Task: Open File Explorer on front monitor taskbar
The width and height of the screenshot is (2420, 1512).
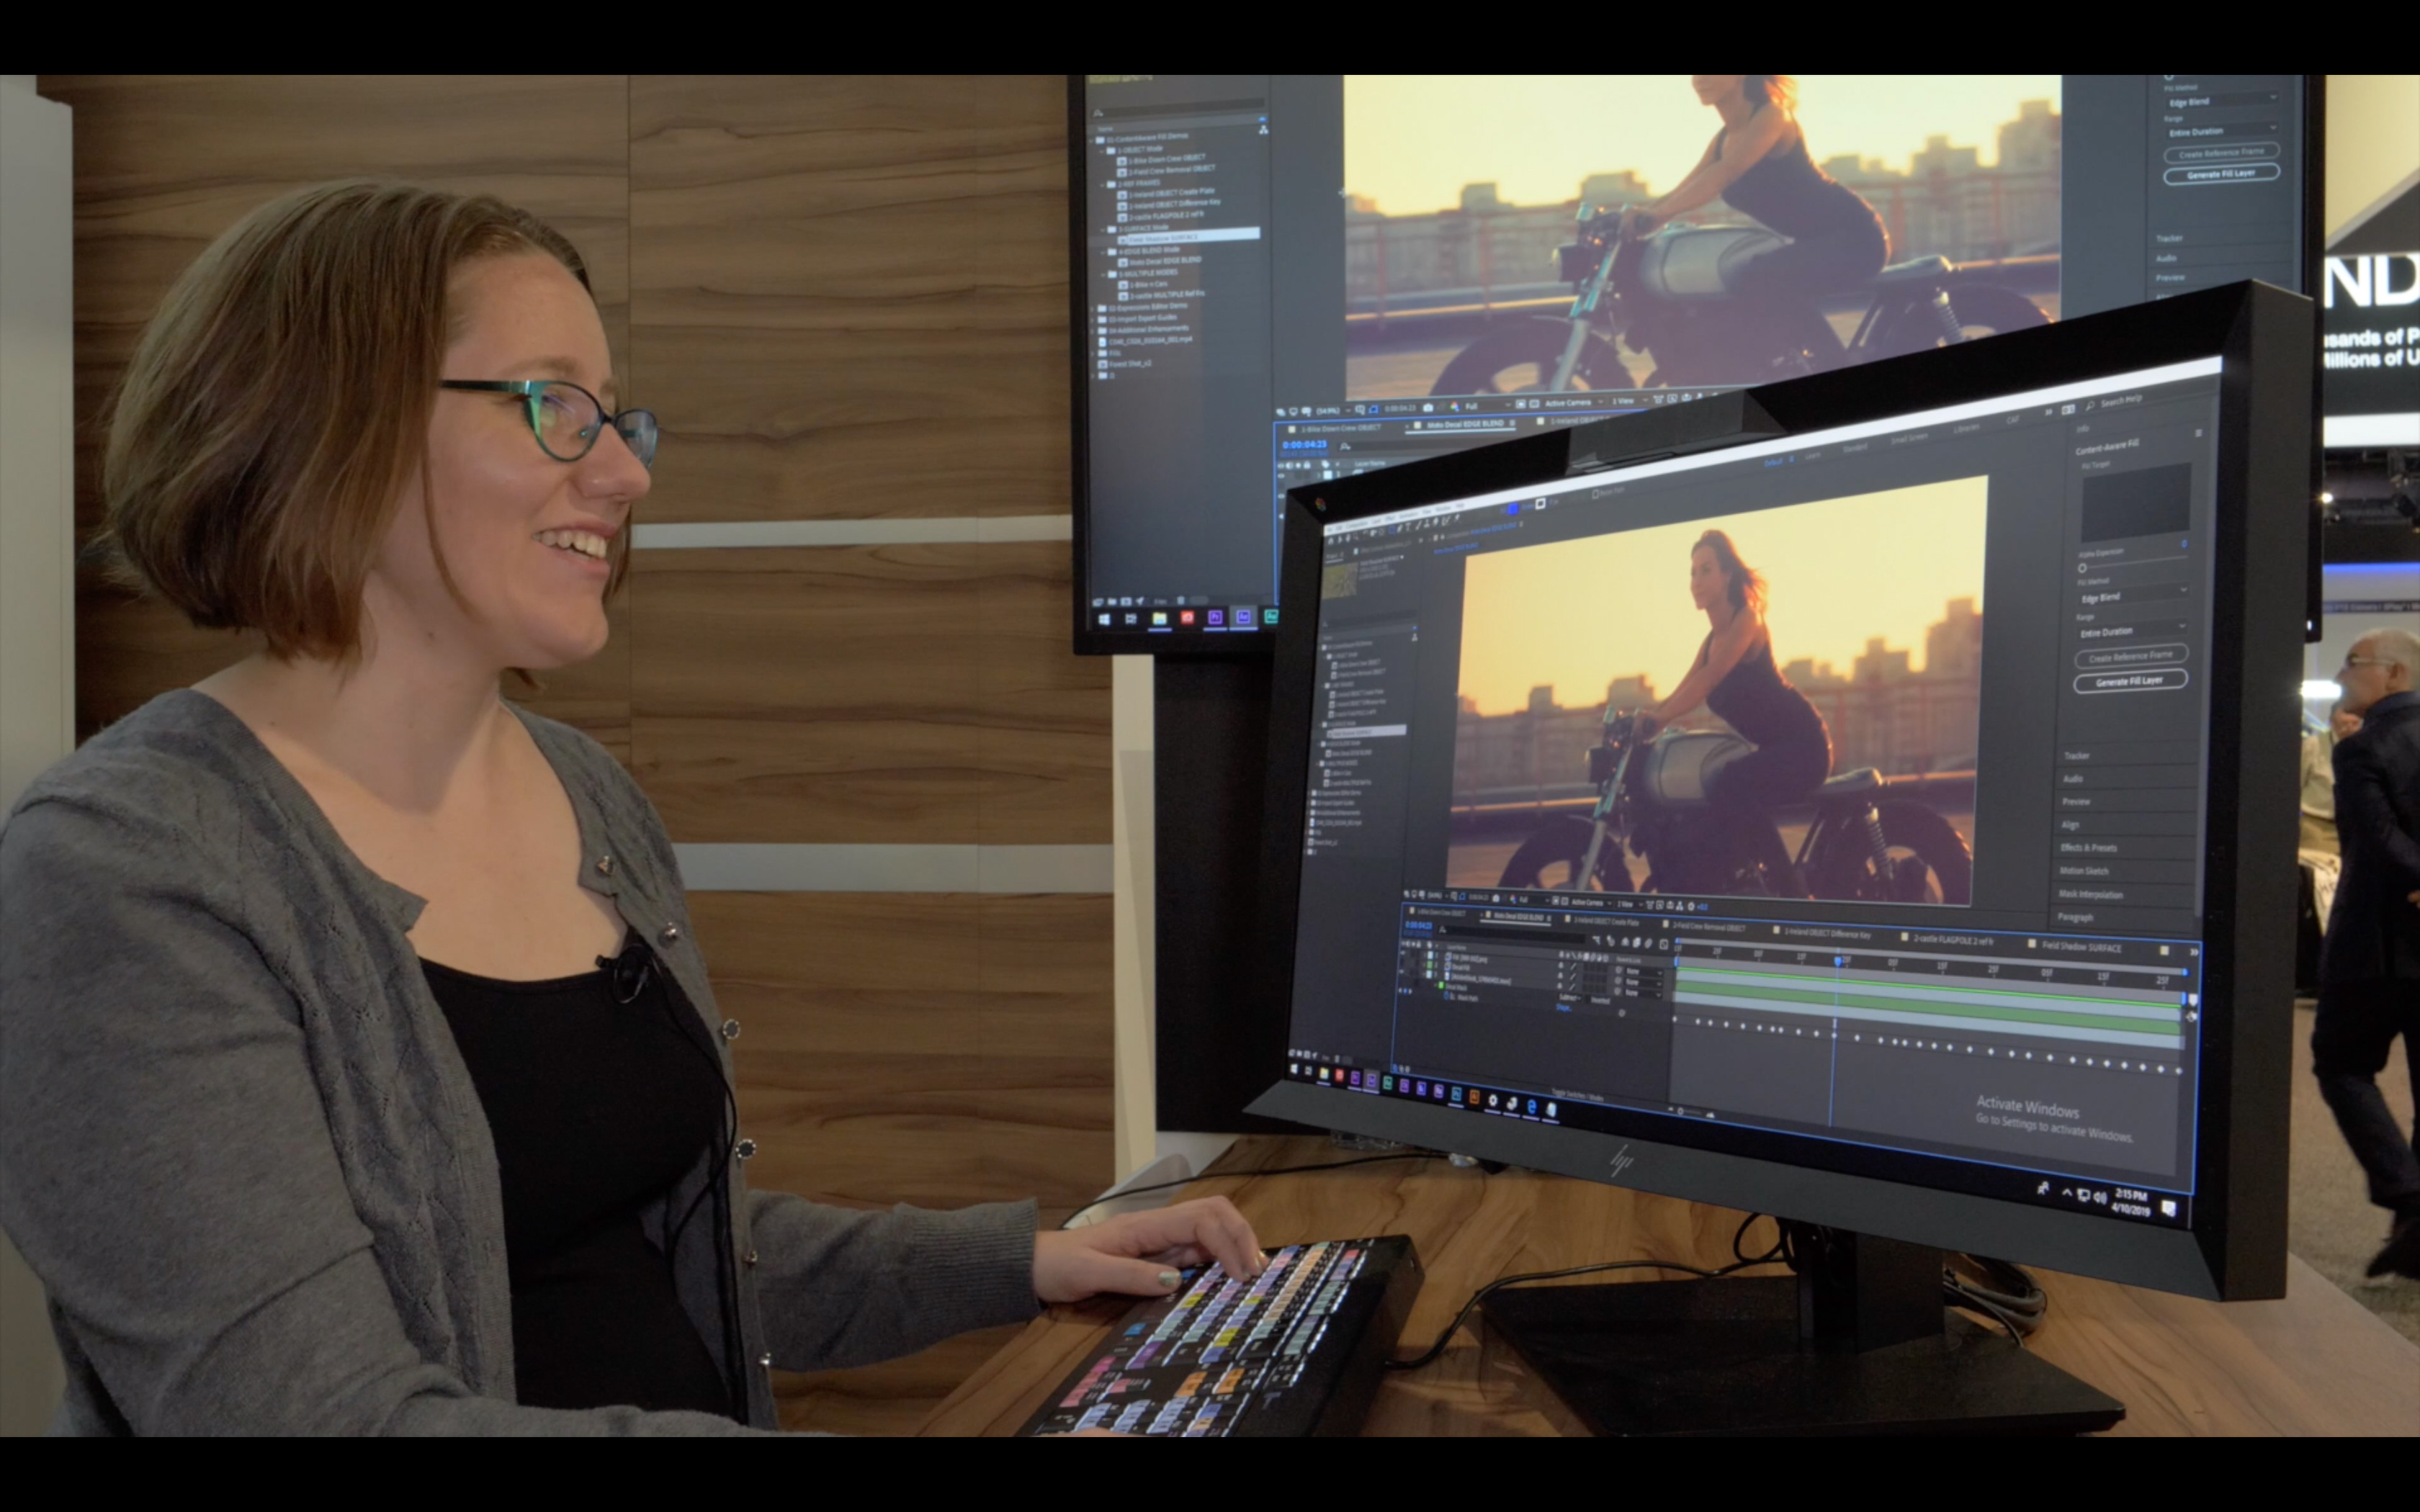Action: click(1325, 1075)
